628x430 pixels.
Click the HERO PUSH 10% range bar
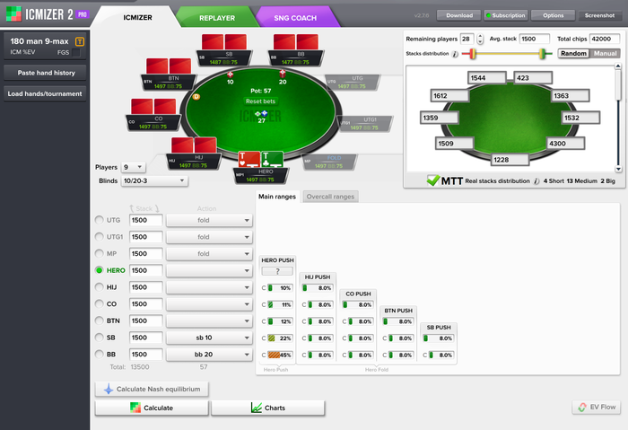pyautogui.click(x=280, y=288)
